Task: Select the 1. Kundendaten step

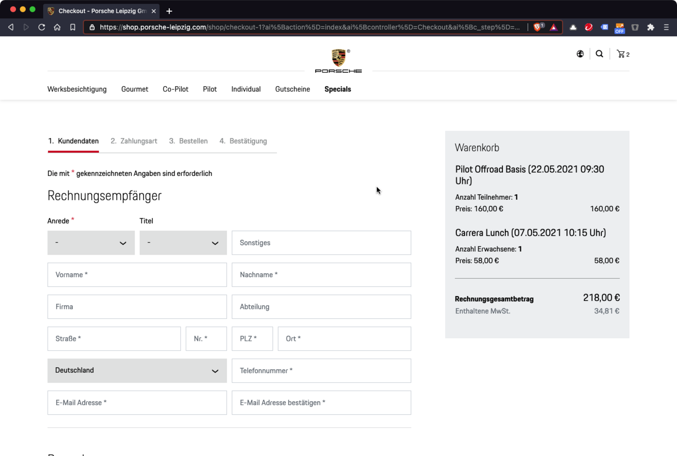Action: [73, 141]
